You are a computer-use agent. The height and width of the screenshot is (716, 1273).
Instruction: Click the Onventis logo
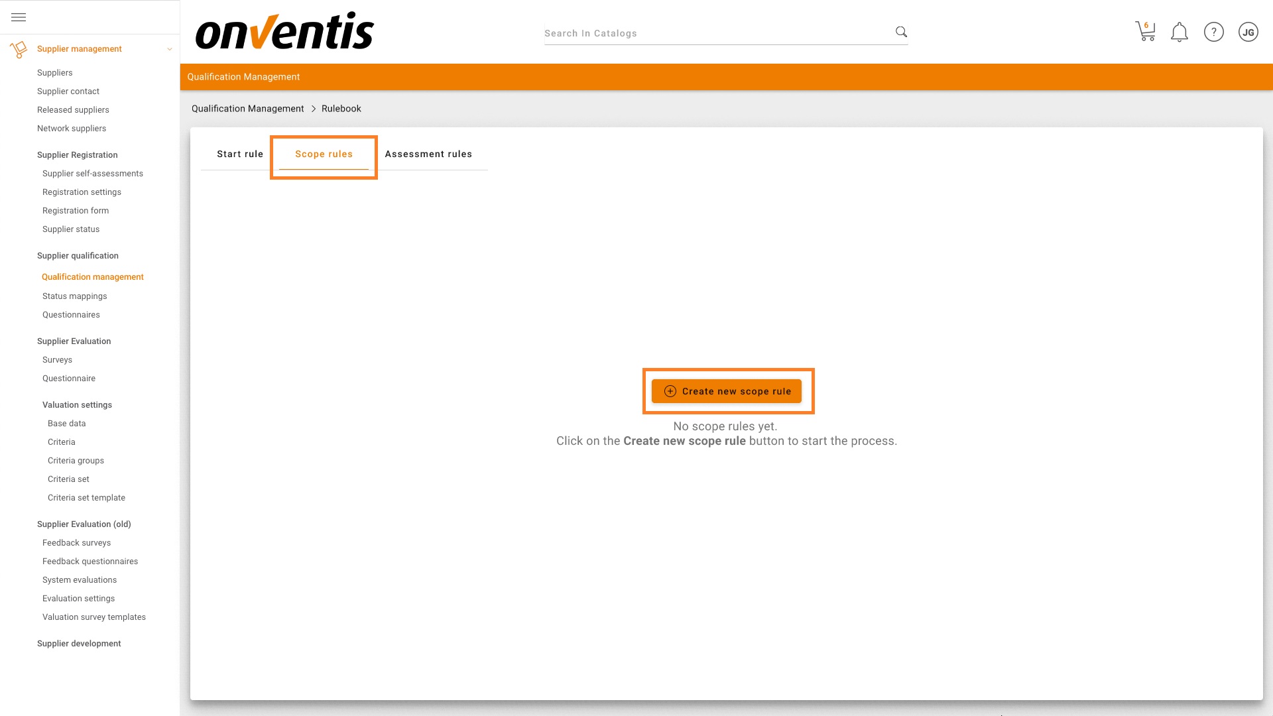click(284, 31)
